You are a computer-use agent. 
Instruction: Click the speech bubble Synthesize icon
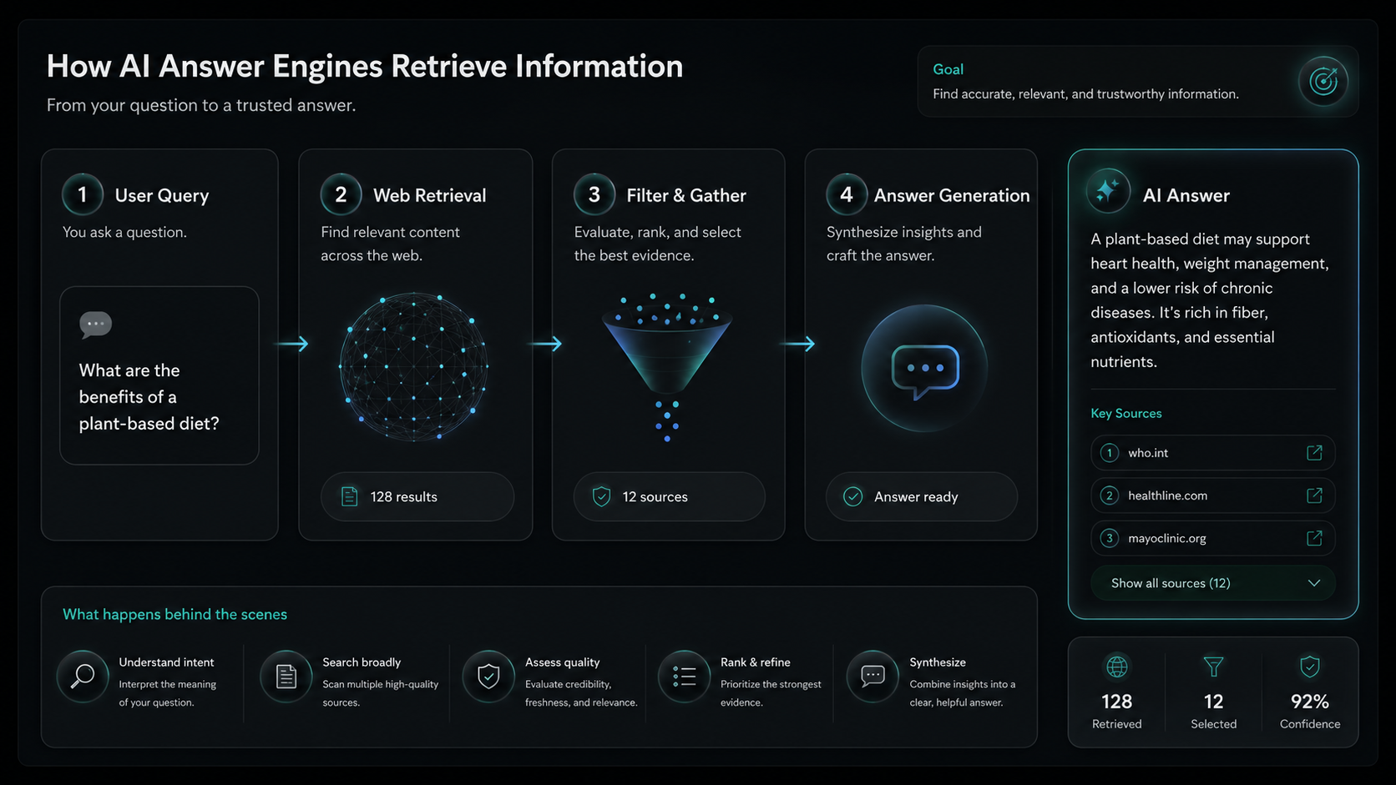coord(872,676)
